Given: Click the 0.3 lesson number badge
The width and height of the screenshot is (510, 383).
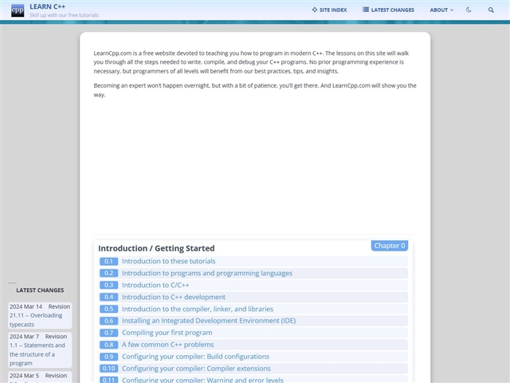Looking at the screenshot, I should click(108, 285).
